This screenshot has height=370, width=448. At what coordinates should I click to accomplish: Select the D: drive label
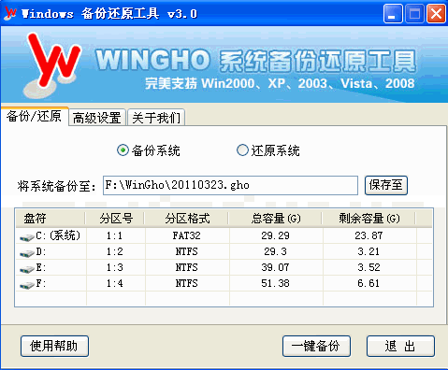41,251
